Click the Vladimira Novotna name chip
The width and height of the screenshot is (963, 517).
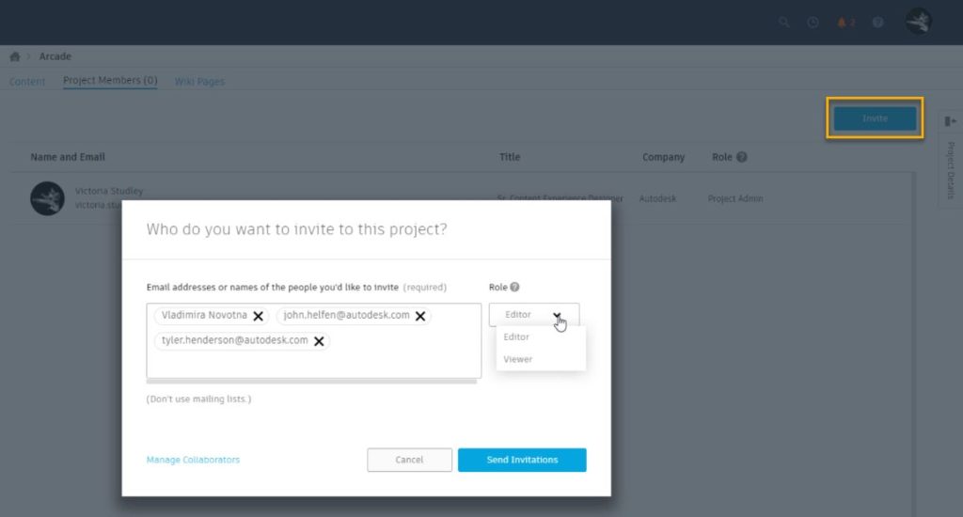point(204,316)
